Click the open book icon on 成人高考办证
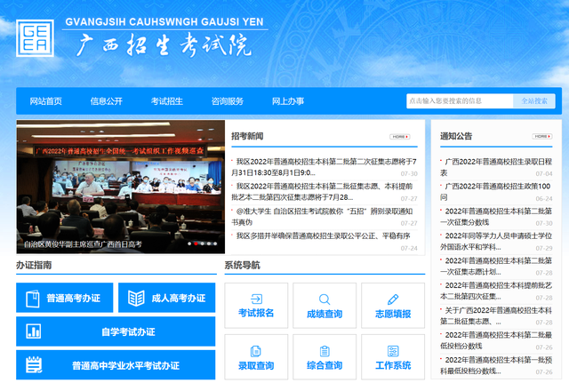The width and height of the screenshot is (569, 383). click(136, 299)
